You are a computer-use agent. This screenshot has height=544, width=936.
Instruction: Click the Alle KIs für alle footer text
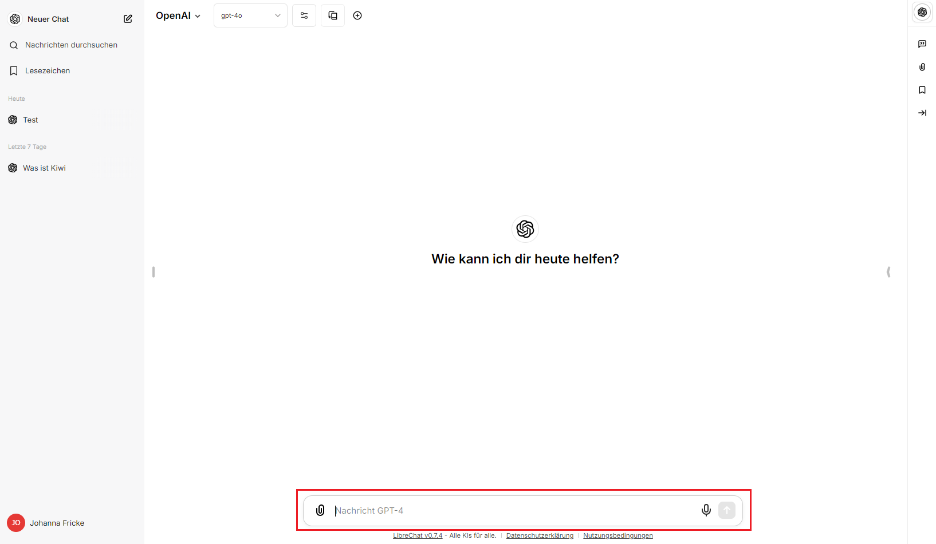pyautogui.click(x=473, y=535)
